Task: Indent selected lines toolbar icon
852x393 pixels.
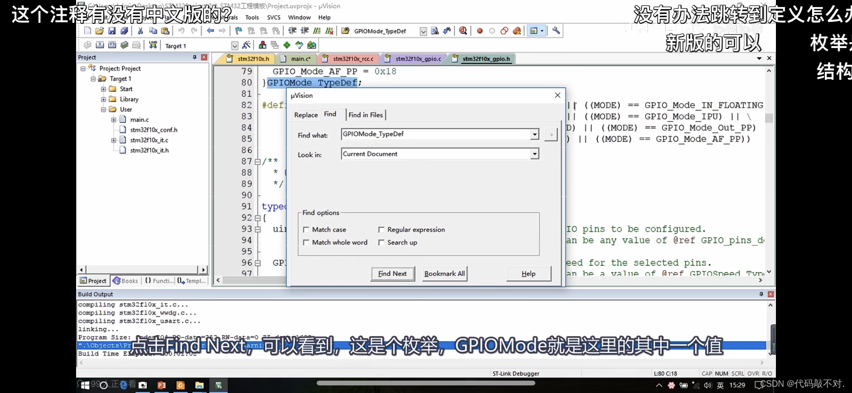Action: (292, 31)
